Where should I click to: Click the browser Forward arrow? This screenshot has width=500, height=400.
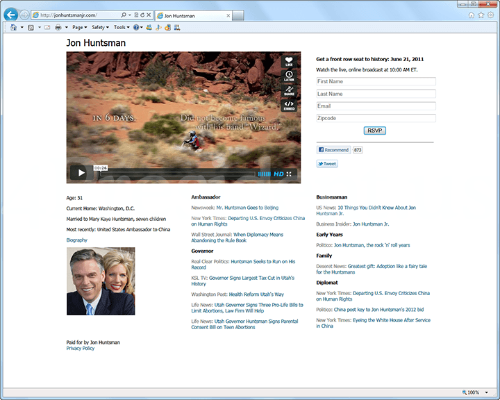[x=24, y=15]
